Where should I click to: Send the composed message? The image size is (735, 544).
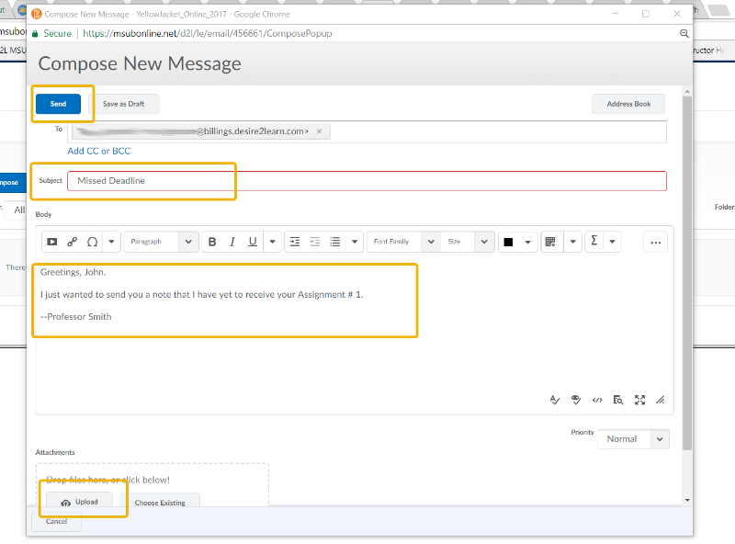point(57,104)
